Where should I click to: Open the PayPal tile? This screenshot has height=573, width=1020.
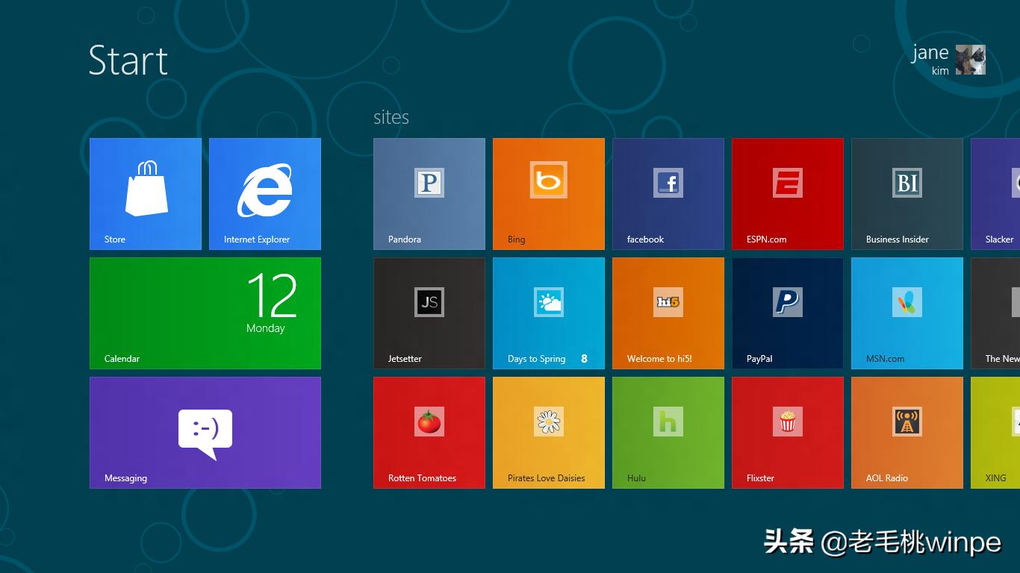(787, 313)
